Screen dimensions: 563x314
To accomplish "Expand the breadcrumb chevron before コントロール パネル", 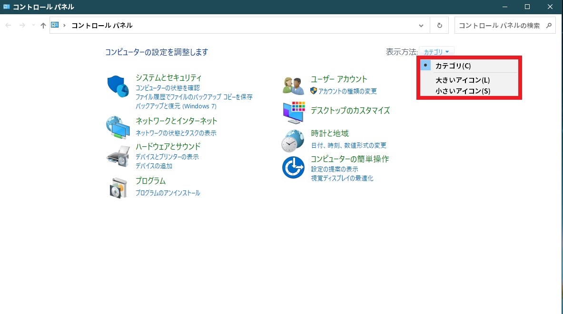I will [64, 26].
